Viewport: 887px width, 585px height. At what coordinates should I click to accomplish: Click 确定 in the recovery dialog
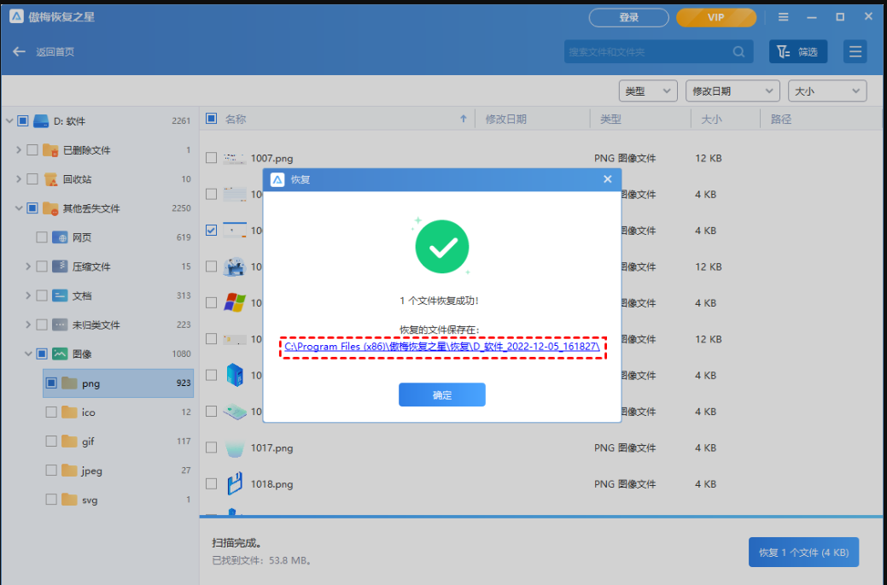pos(442,395)
